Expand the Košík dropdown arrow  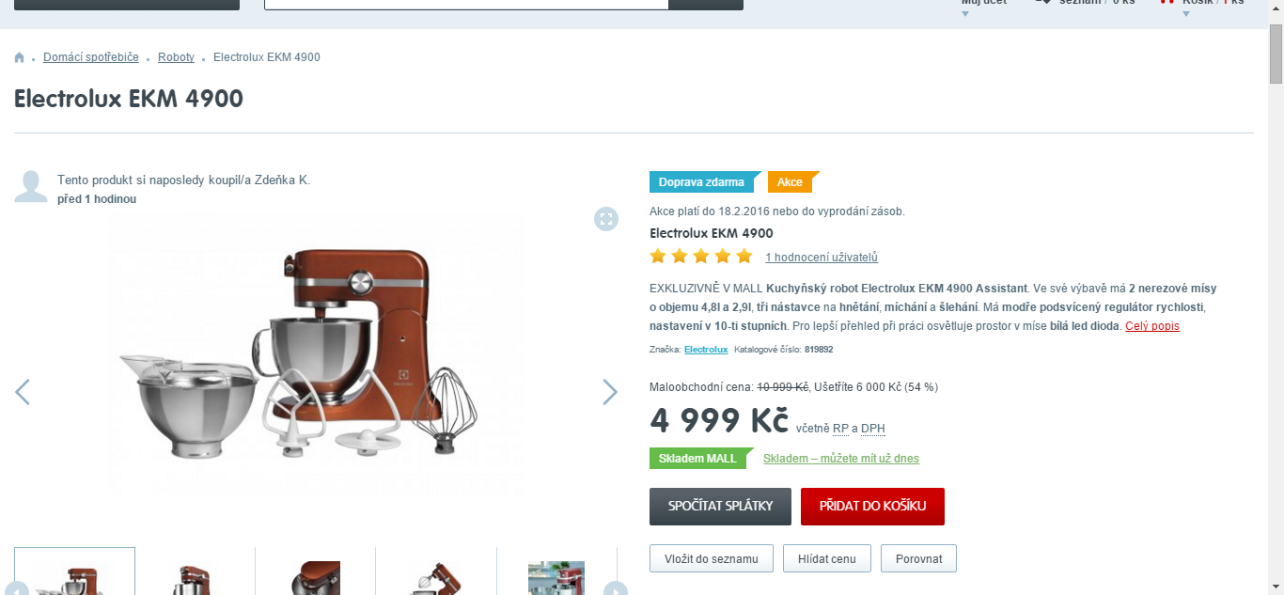(1186, 14)
